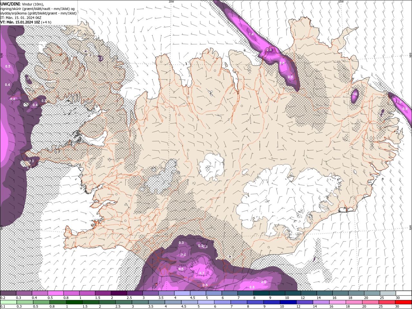Select lower rain scale swatch starting at 1
This screenshot has width=412, height=309.
coord(74,302)
